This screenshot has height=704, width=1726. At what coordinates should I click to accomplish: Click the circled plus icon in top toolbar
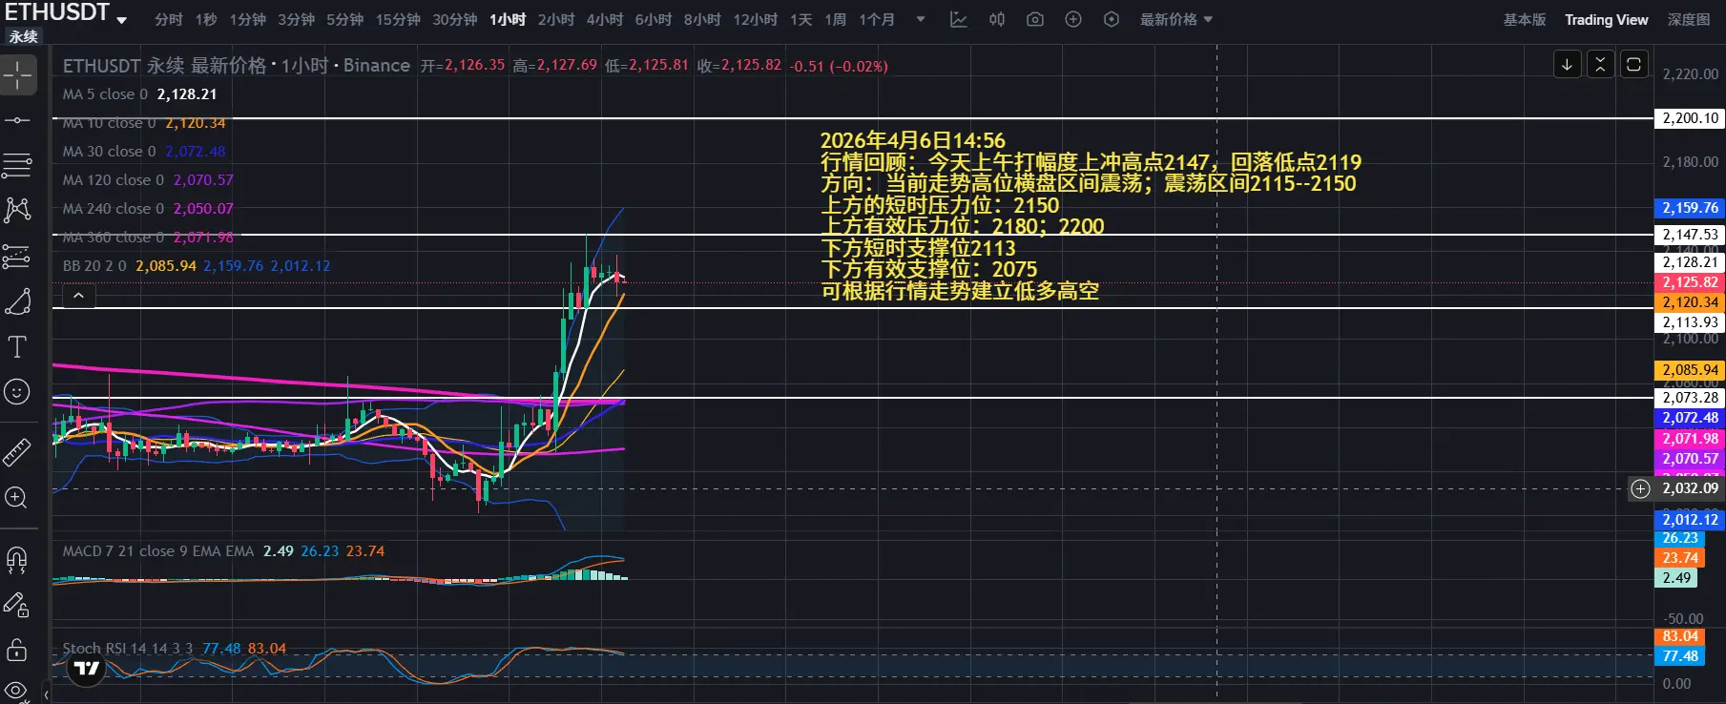(x=1073, y=19)
